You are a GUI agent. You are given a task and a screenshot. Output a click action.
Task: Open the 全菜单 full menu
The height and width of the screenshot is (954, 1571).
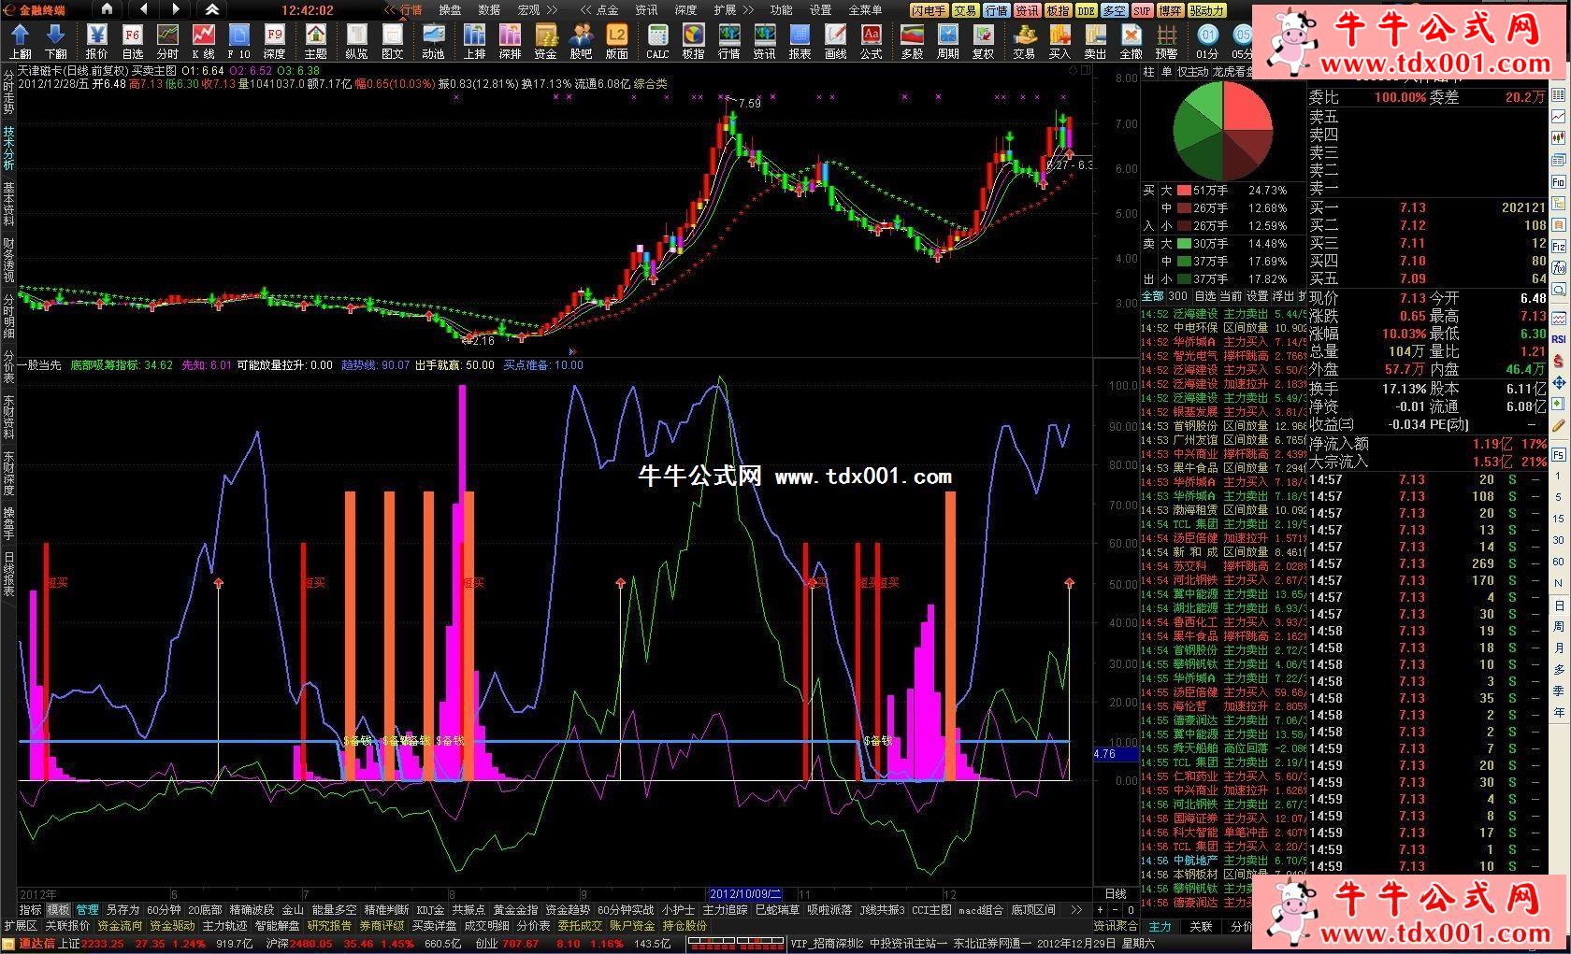[865, 10]
